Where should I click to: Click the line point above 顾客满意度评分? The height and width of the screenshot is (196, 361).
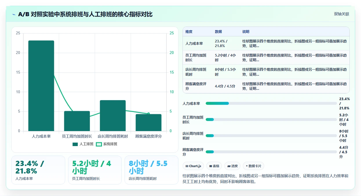tap(148, 114)
